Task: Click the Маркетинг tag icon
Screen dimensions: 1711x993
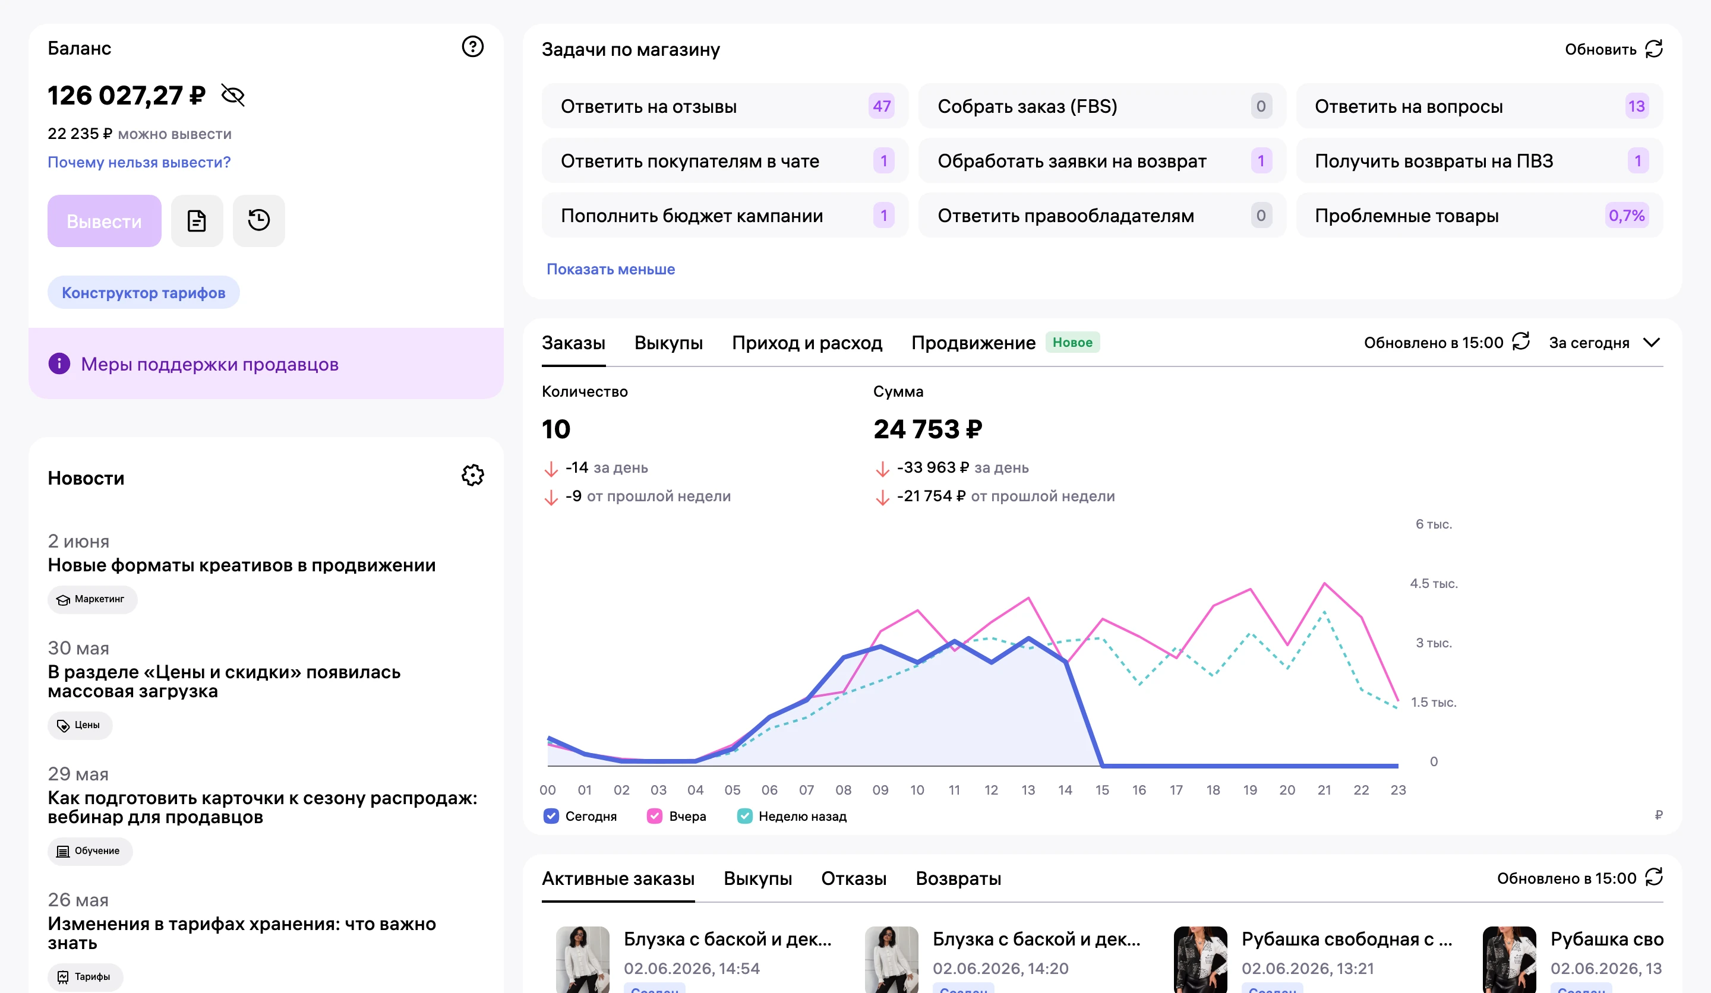Action: click(x=63, y=599)
